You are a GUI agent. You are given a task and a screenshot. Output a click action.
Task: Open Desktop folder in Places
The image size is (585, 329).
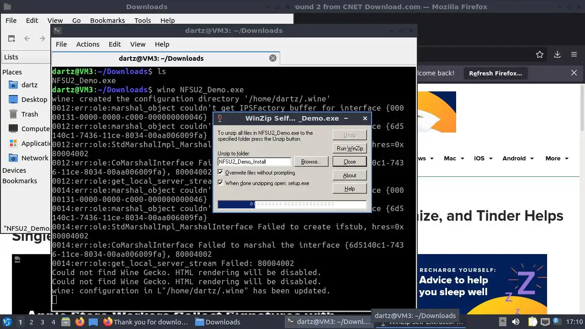27,100
